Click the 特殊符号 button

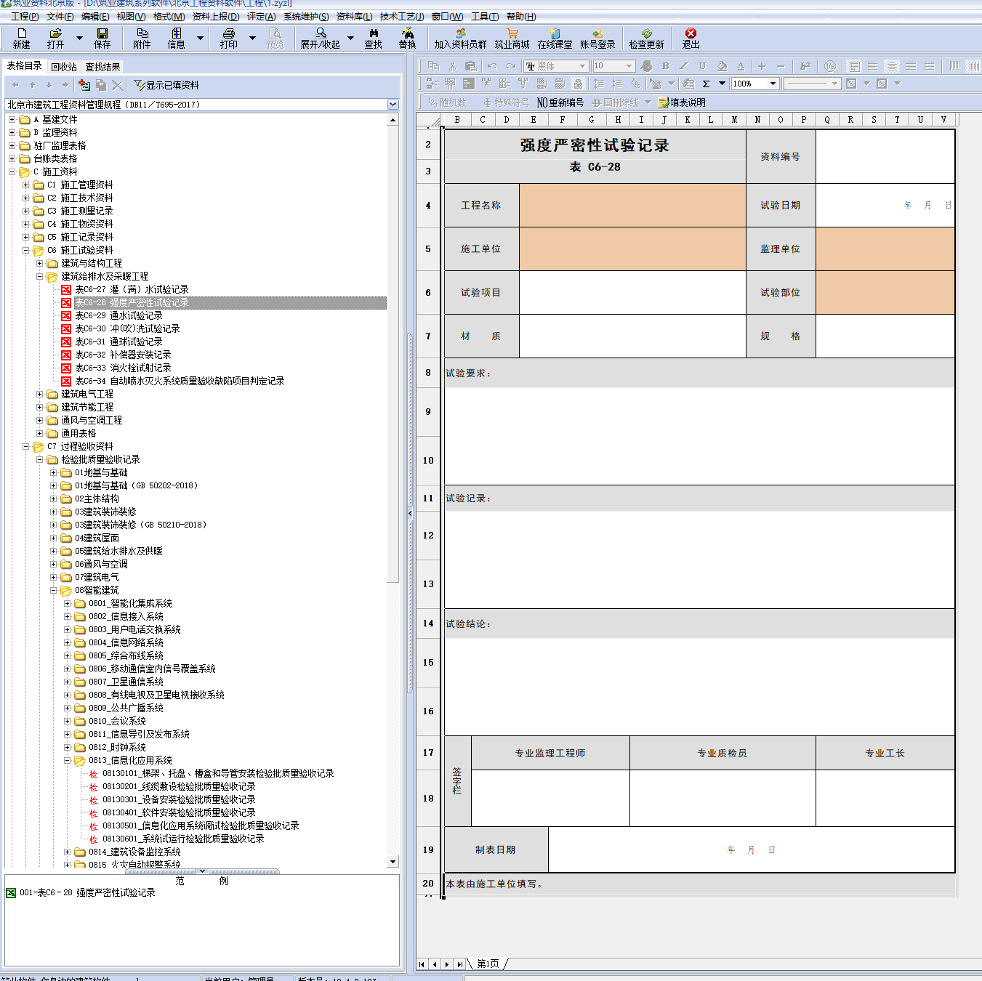pyautogui.click(x=507, y=102)
